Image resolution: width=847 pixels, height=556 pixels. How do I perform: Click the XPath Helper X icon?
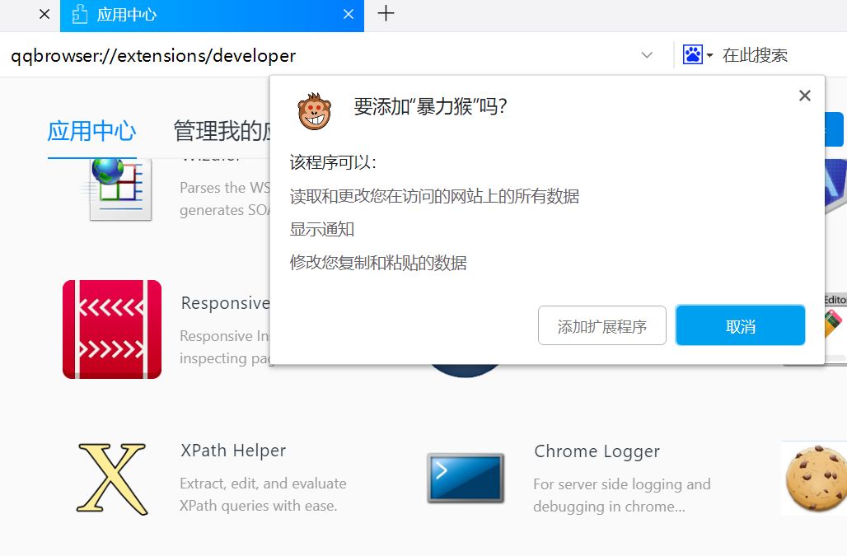point(111,479)
